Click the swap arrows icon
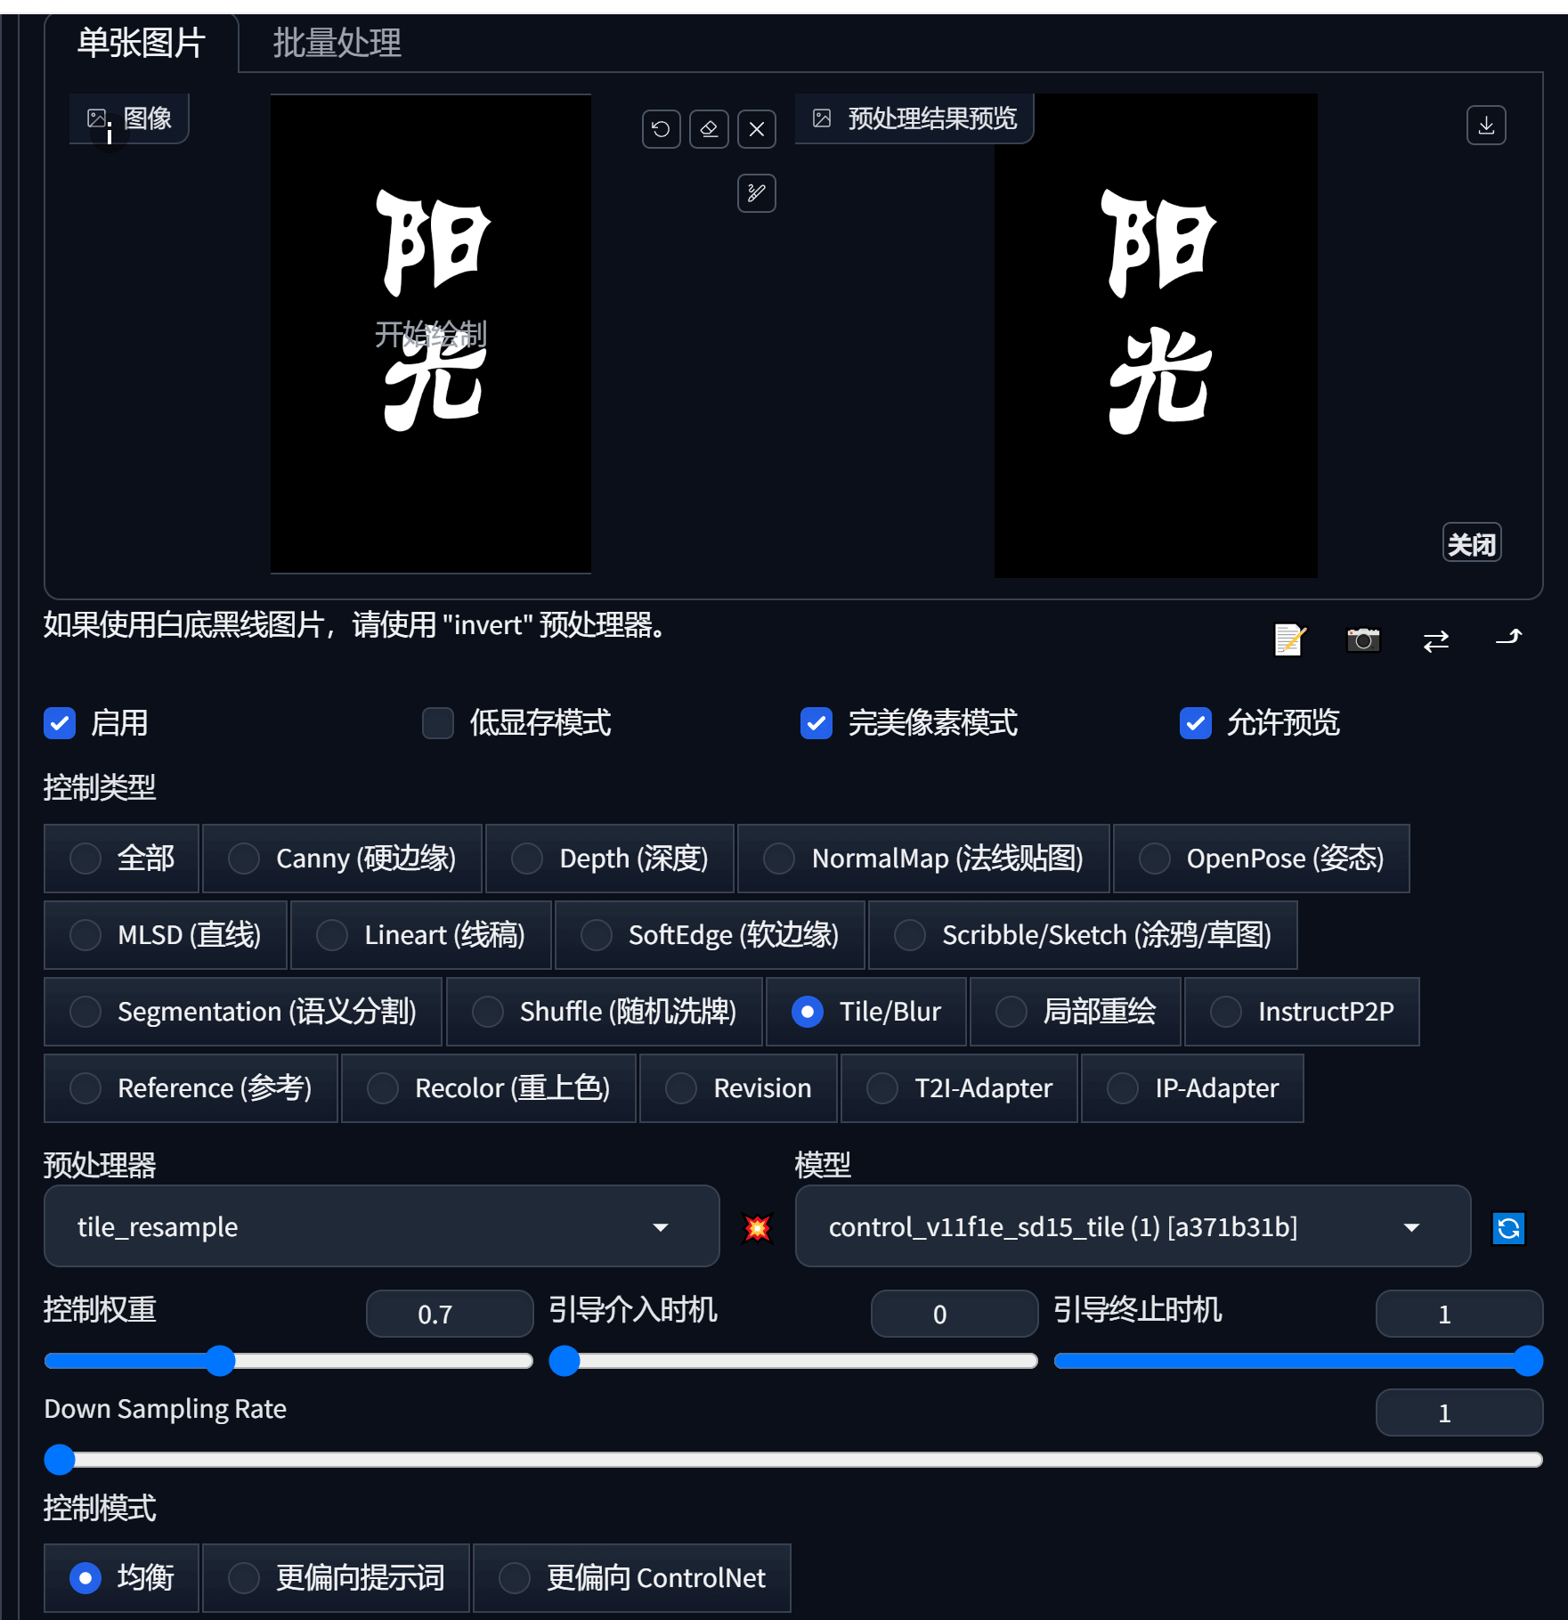 point(1436,640)
